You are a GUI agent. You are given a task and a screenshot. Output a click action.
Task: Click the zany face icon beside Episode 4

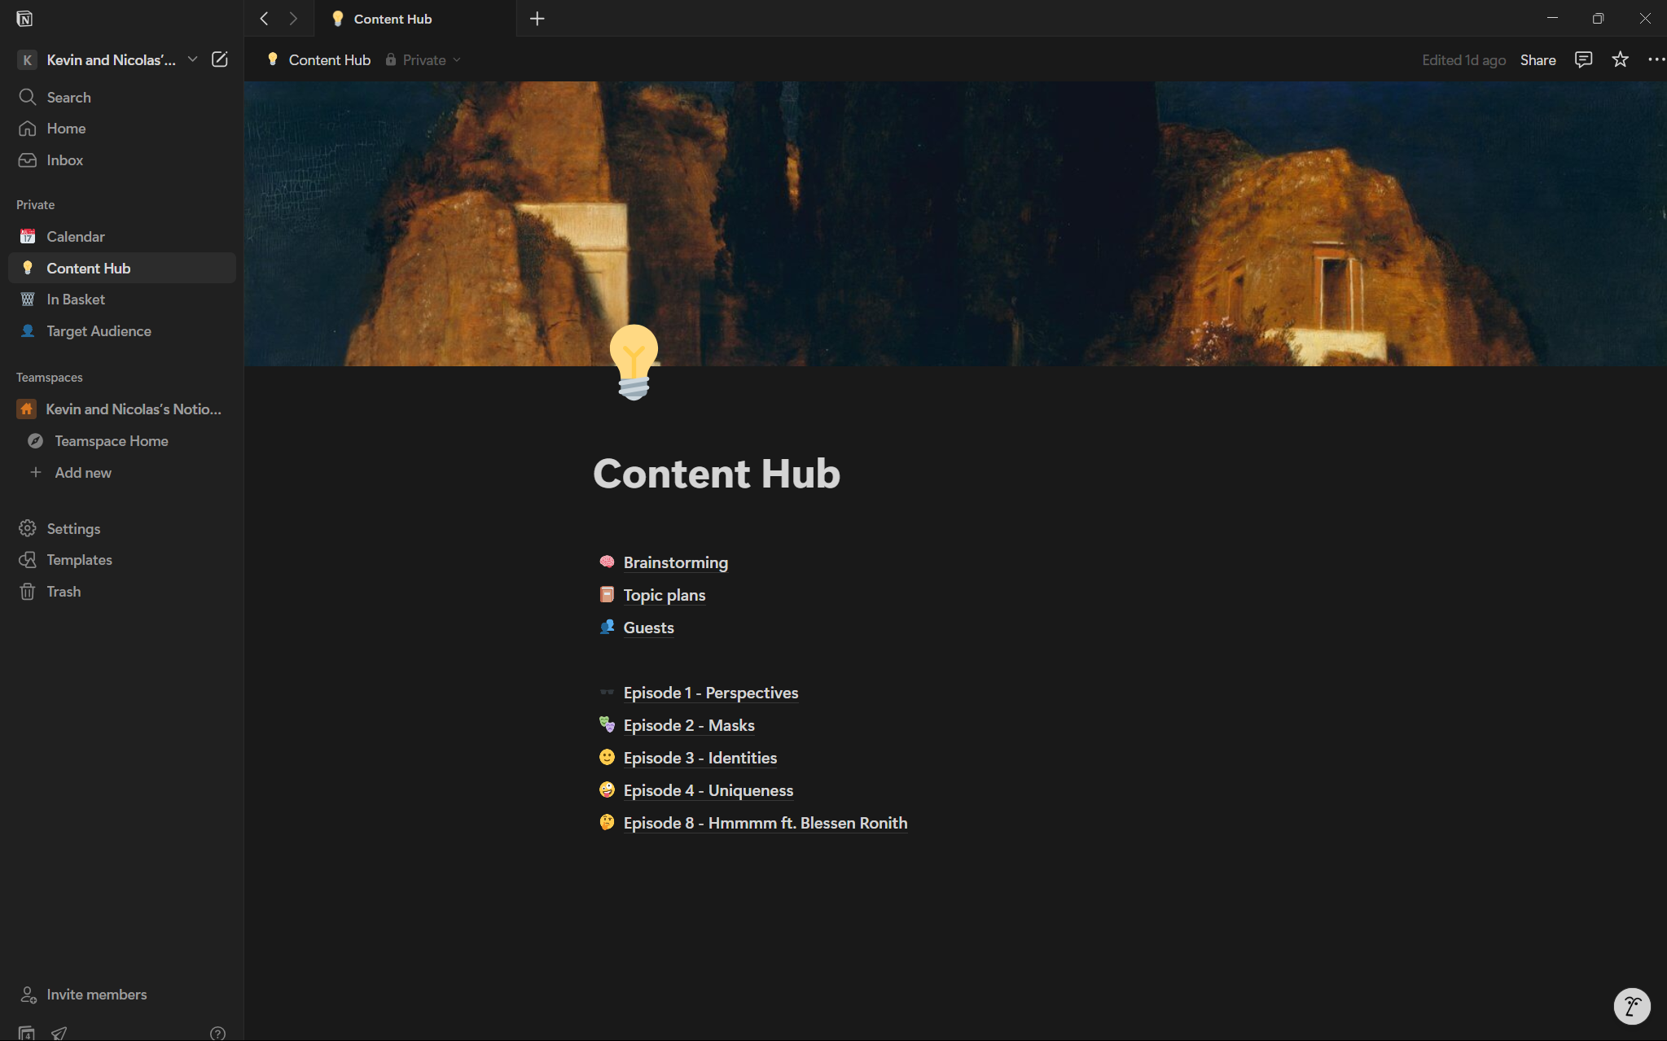pyautogui.click(x=607, y=789)
